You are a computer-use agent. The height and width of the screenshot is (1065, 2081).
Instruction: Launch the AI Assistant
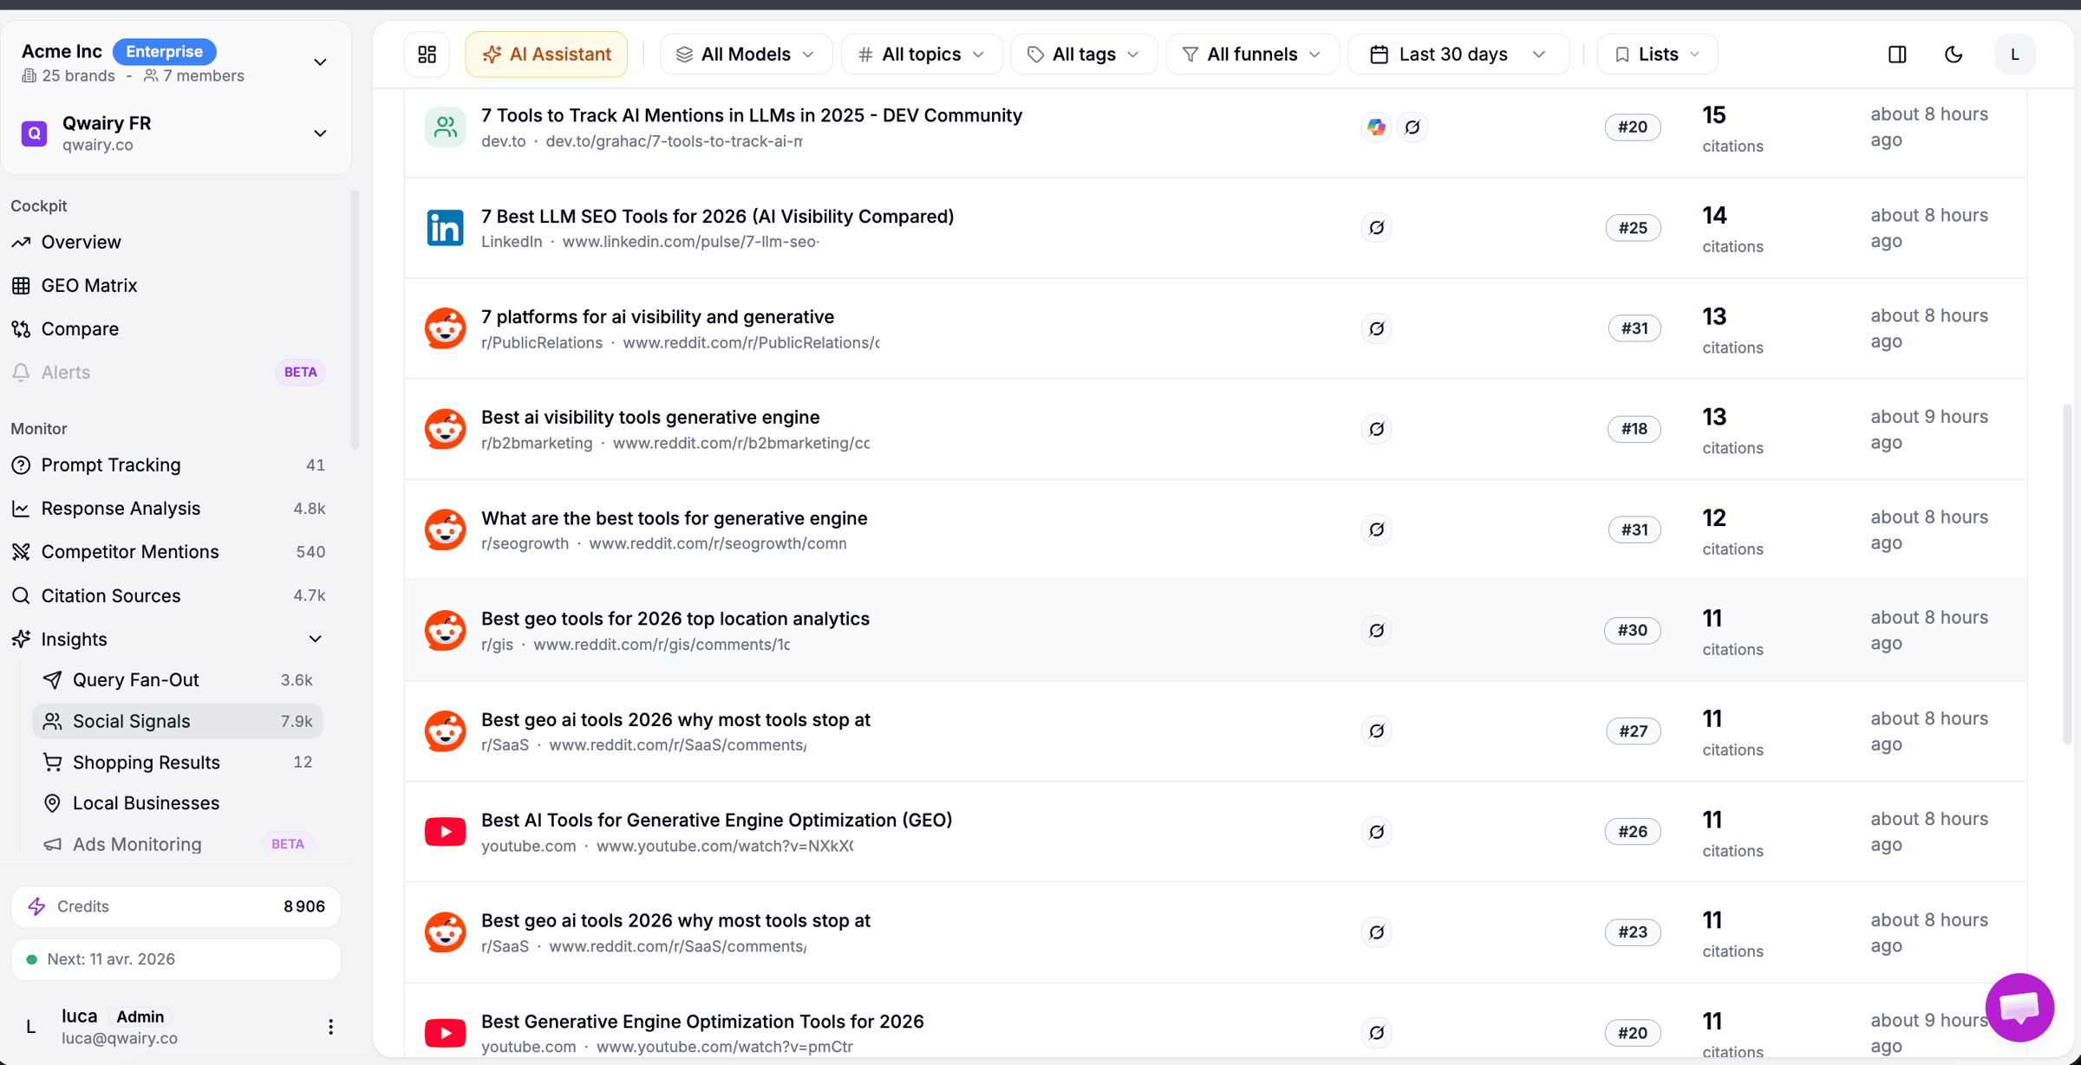click(x=546, y=55)
